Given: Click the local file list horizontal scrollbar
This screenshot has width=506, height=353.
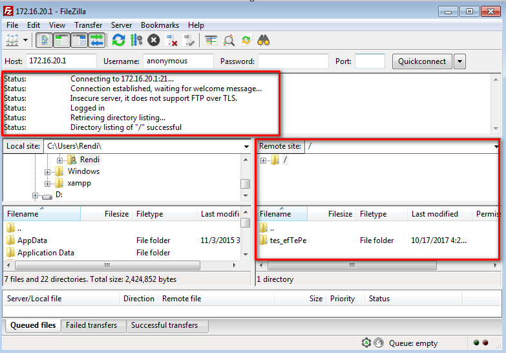Looking at the screenshot, I should click(107, 266).
